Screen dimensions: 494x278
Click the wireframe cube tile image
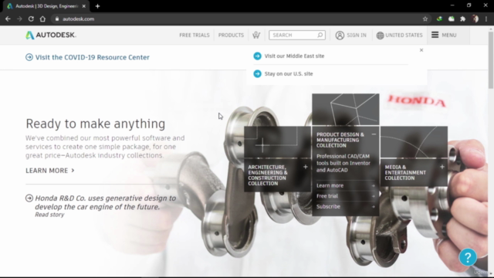pyautogui.click(x=346, y=110)
